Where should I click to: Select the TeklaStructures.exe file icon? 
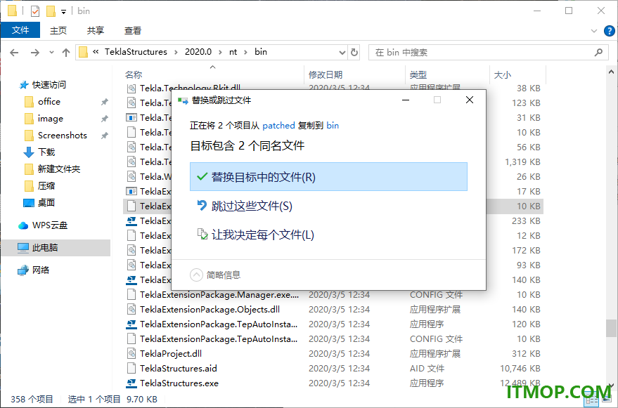pyautogui.click(x=131, y=383)
